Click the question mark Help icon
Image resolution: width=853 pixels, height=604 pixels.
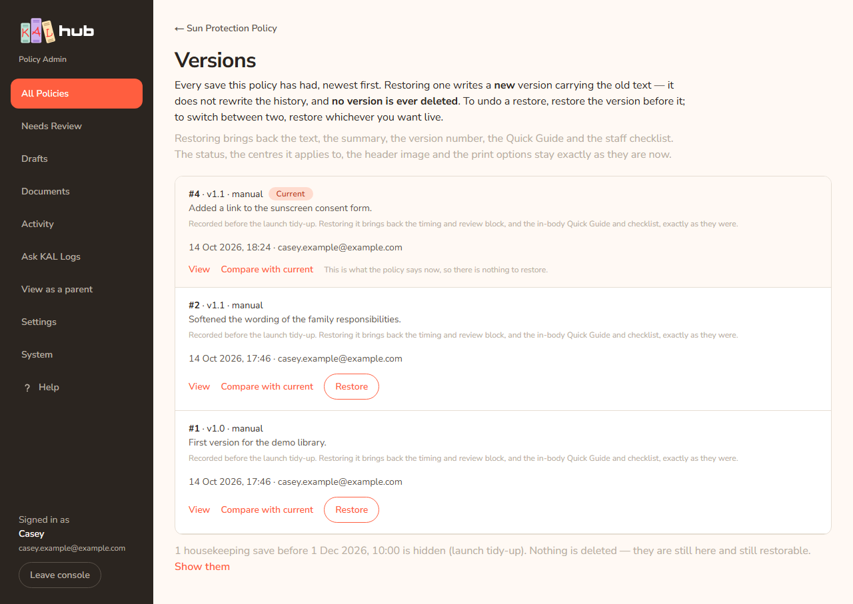pos(27,388)
